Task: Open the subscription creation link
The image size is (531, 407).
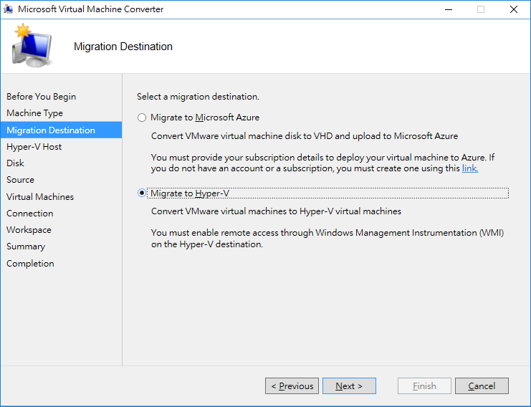Action: tap(470, 168)
